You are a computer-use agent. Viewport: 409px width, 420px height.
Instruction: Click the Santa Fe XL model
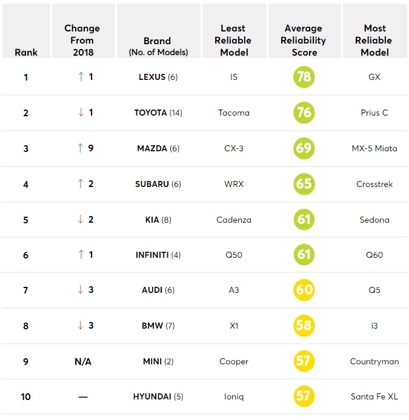tap(374, 397)
